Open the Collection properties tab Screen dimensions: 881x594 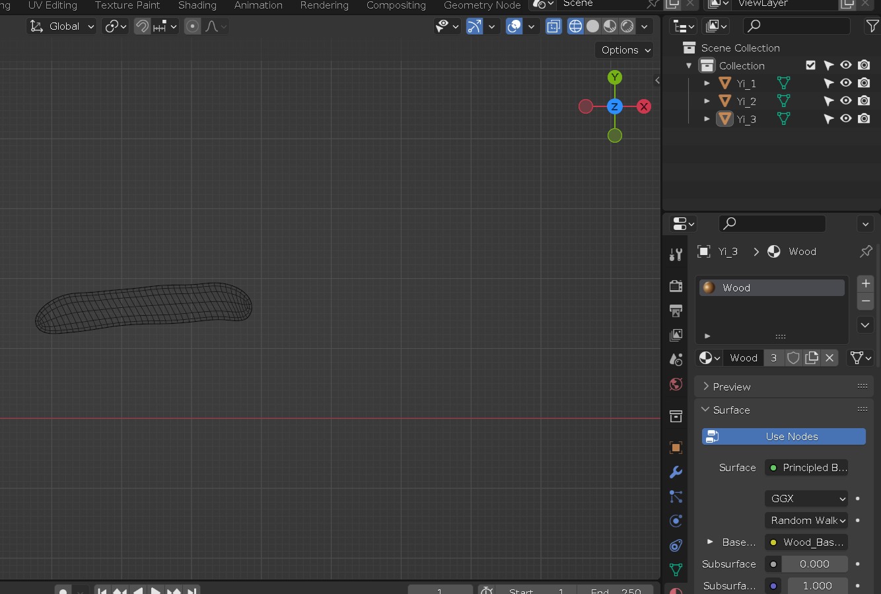pos(676,416)
